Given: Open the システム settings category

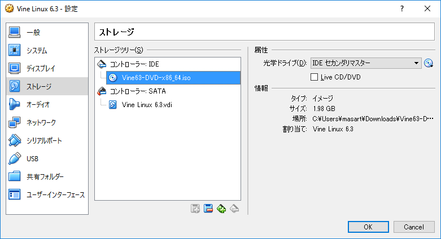Looking at the screenshot, I should [47, 50].
